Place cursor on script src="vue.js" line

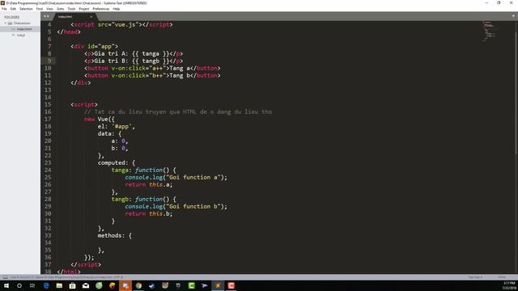coord(121,24)
